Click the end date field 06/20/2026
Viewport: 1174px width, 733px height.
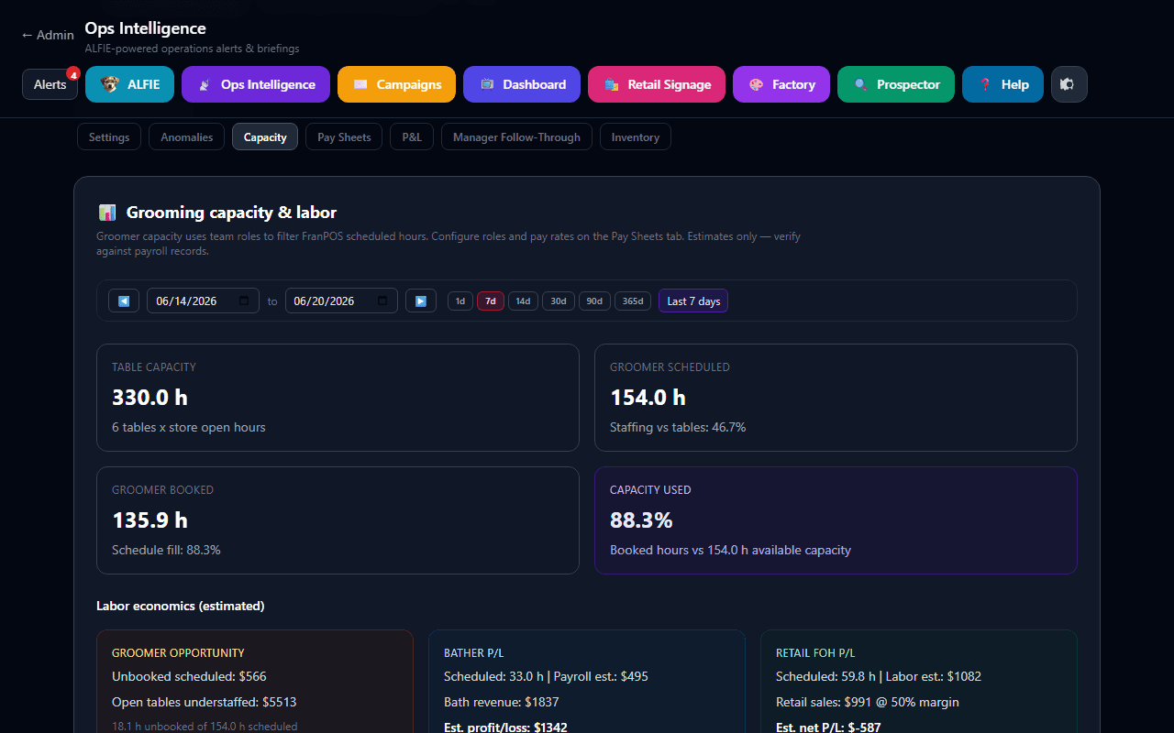tap(341, 301)
